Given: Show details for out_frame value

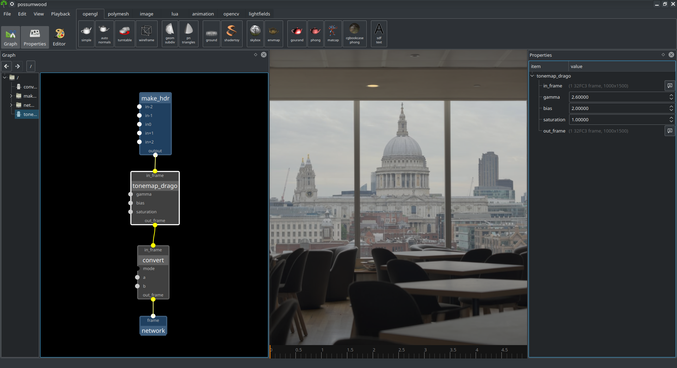Looking at the screenshot, I should [670, 131].
